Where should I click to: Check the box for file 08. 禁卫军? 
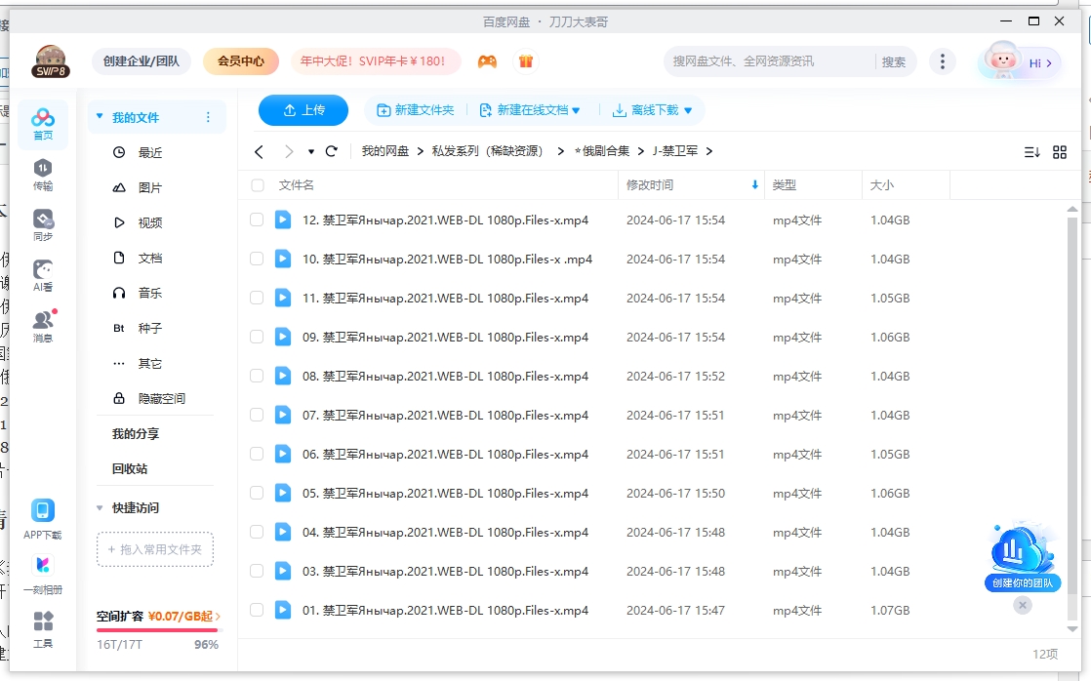(257, 376)
